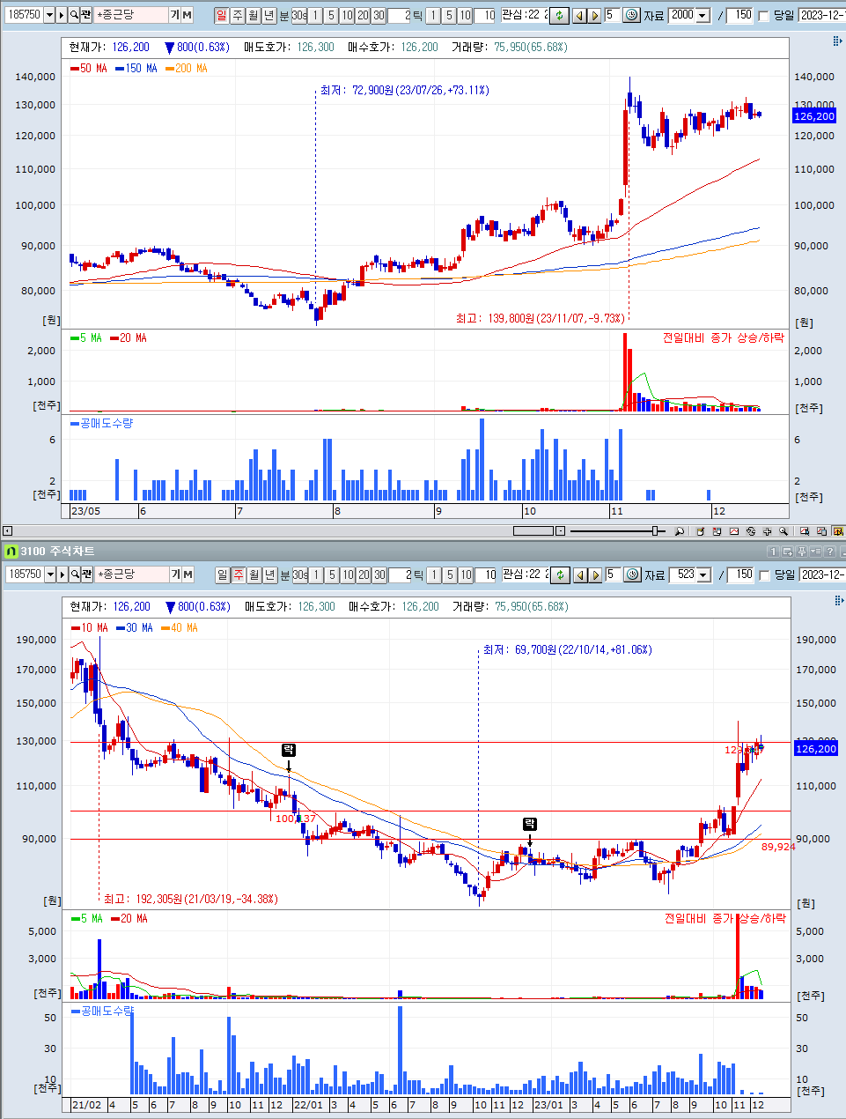Click the circular cycle icon in chart tools strip

point(751,531)
